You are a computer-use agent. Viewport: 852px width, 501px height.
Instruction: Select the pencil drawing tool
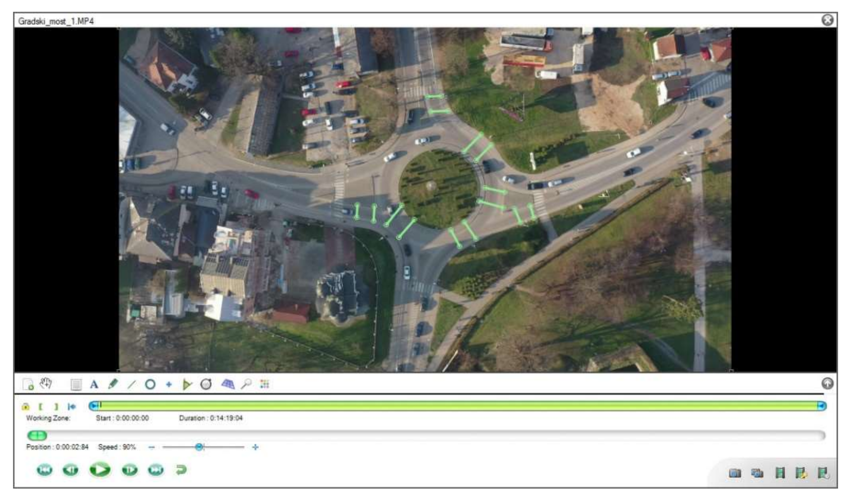coord(113,384)
